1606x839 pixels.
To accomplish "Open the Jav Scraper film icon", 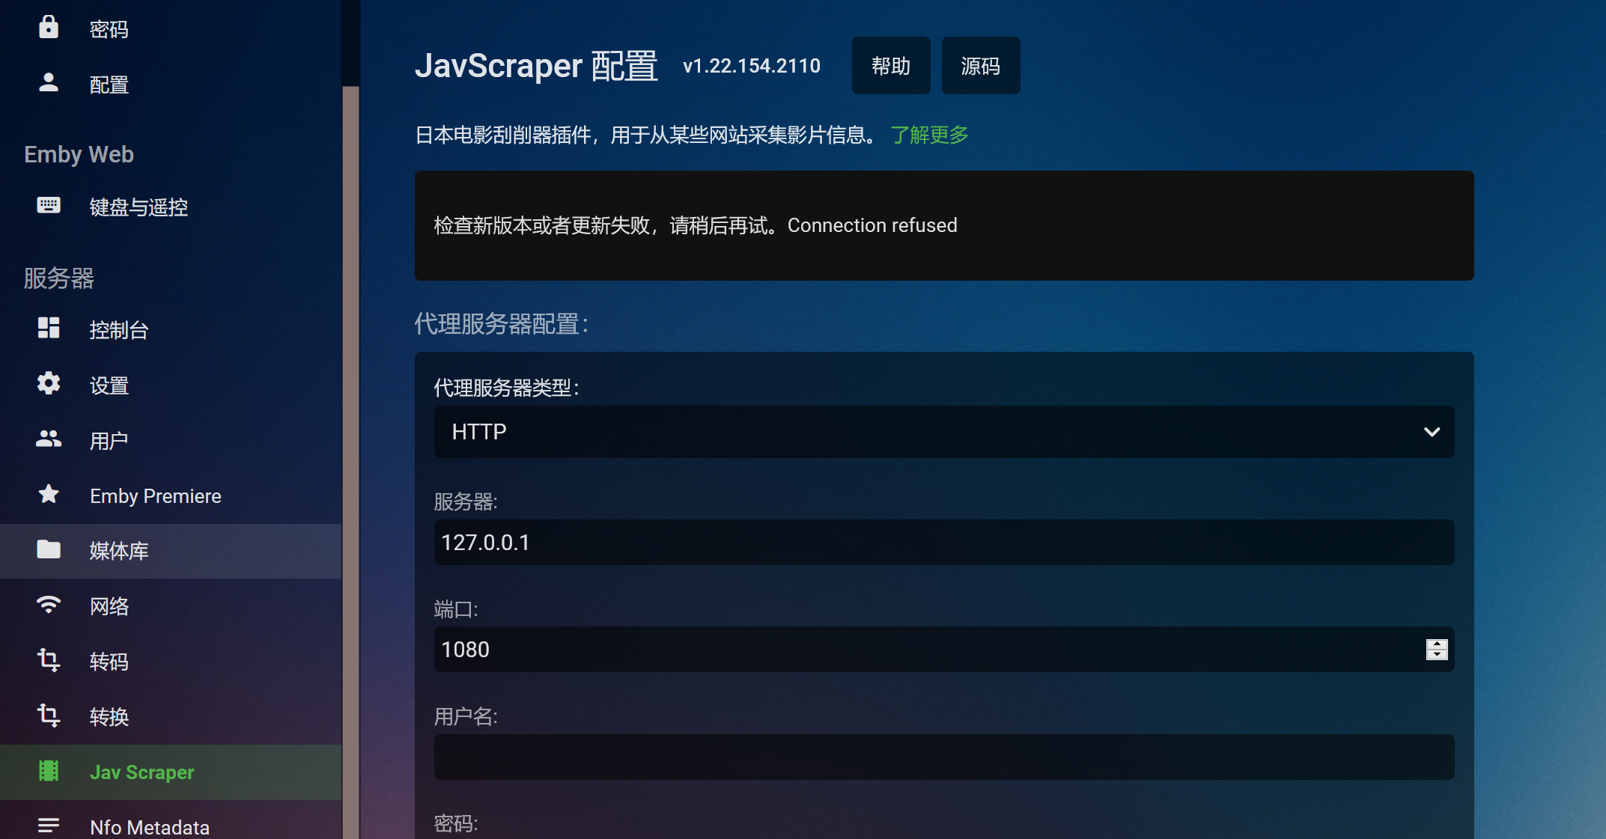I will (48, 772).
